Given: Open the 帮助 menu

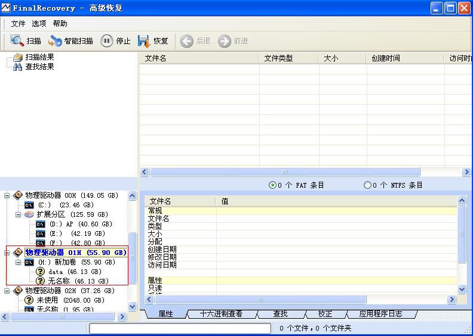Looking at the screenshot, I should (x=60, y=24).
